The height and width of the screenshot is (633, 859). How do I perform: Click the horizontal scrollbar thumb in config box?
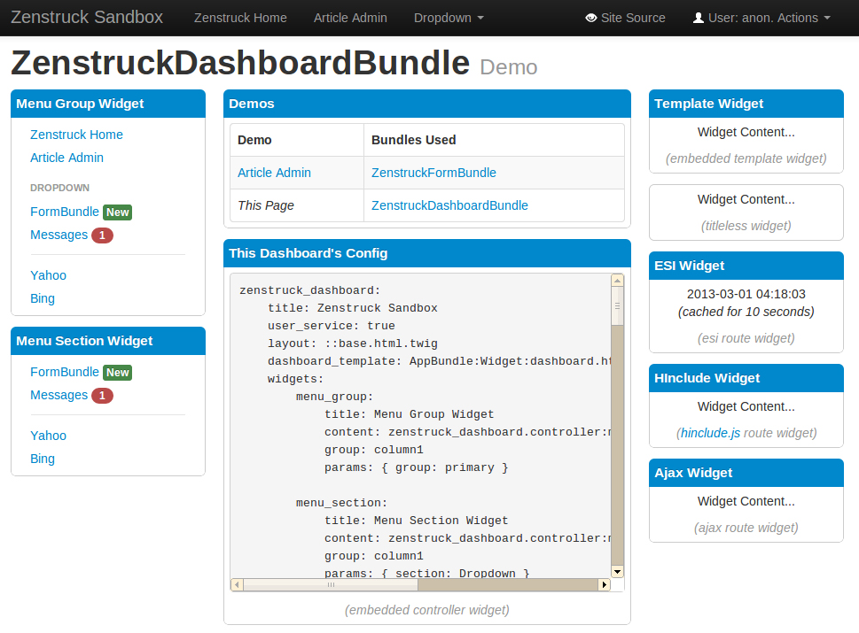pyautogui.click(x=331, y=585)
